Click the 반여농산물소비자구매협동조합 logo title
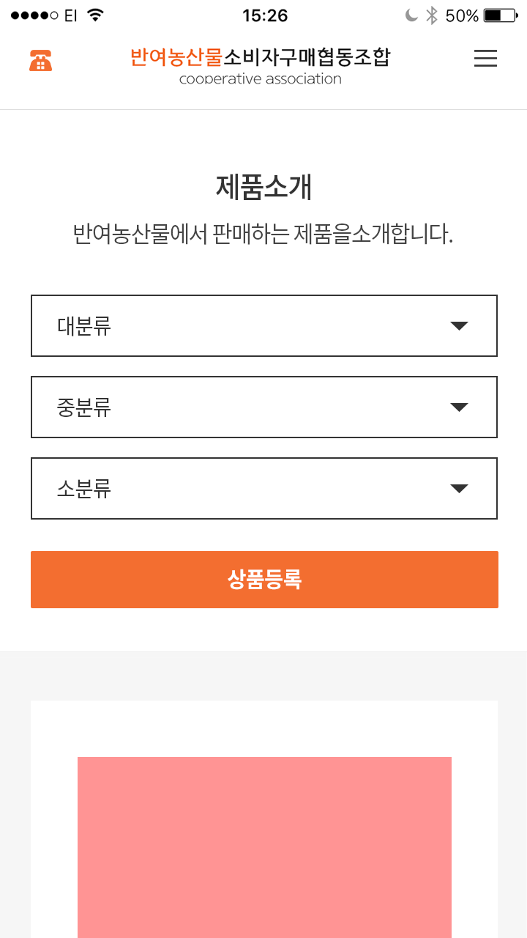This screenshot has height=938, width=527. coord(260,57)
